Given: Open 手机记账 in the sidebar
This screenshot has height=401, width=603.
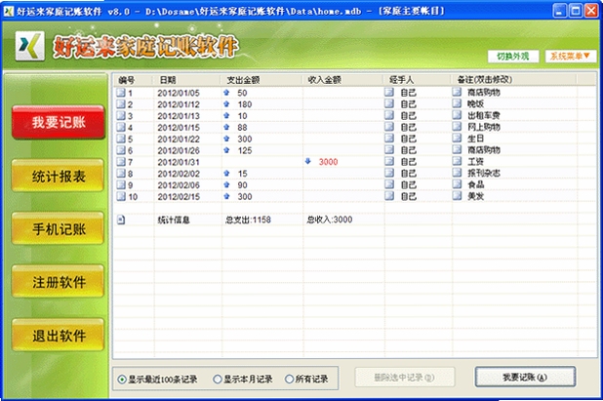Looking at the screenshot, I should [x=59, y=229].
